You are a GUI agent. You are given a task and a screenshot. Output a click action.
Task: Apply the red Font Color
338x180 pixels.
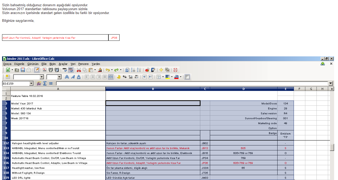coord(176,77)
